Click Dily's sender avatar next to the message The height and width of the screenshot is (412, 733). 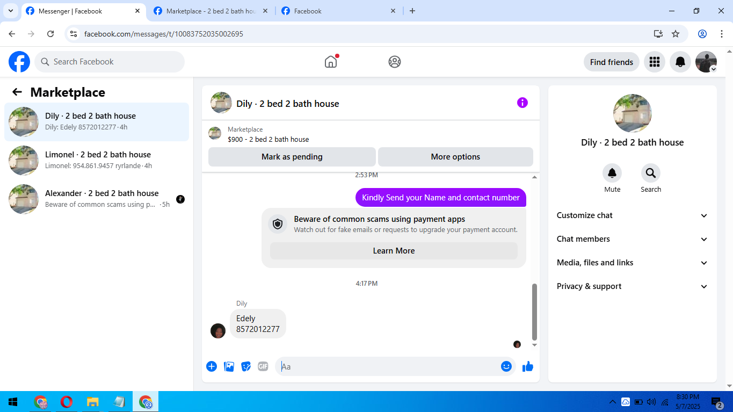pyautogui.click(x=218, y=331)
